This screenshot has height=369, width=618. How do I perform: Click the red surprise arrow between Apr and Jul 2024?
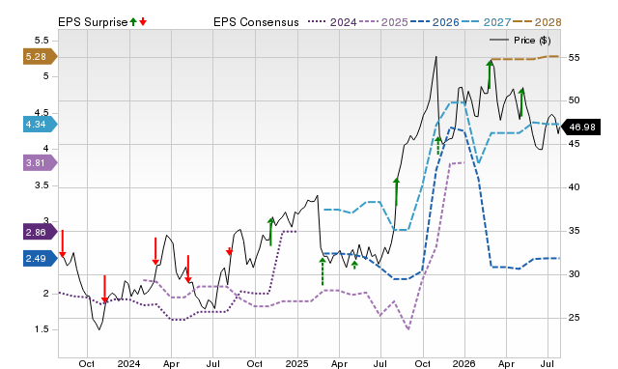(x=188, y=269)
